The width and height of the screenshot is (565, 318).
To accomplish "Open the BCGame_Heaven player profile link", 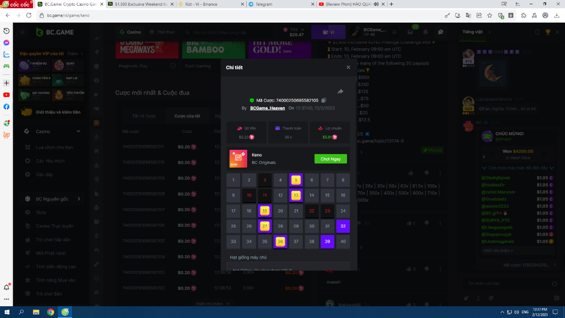I will click(267, 108).
